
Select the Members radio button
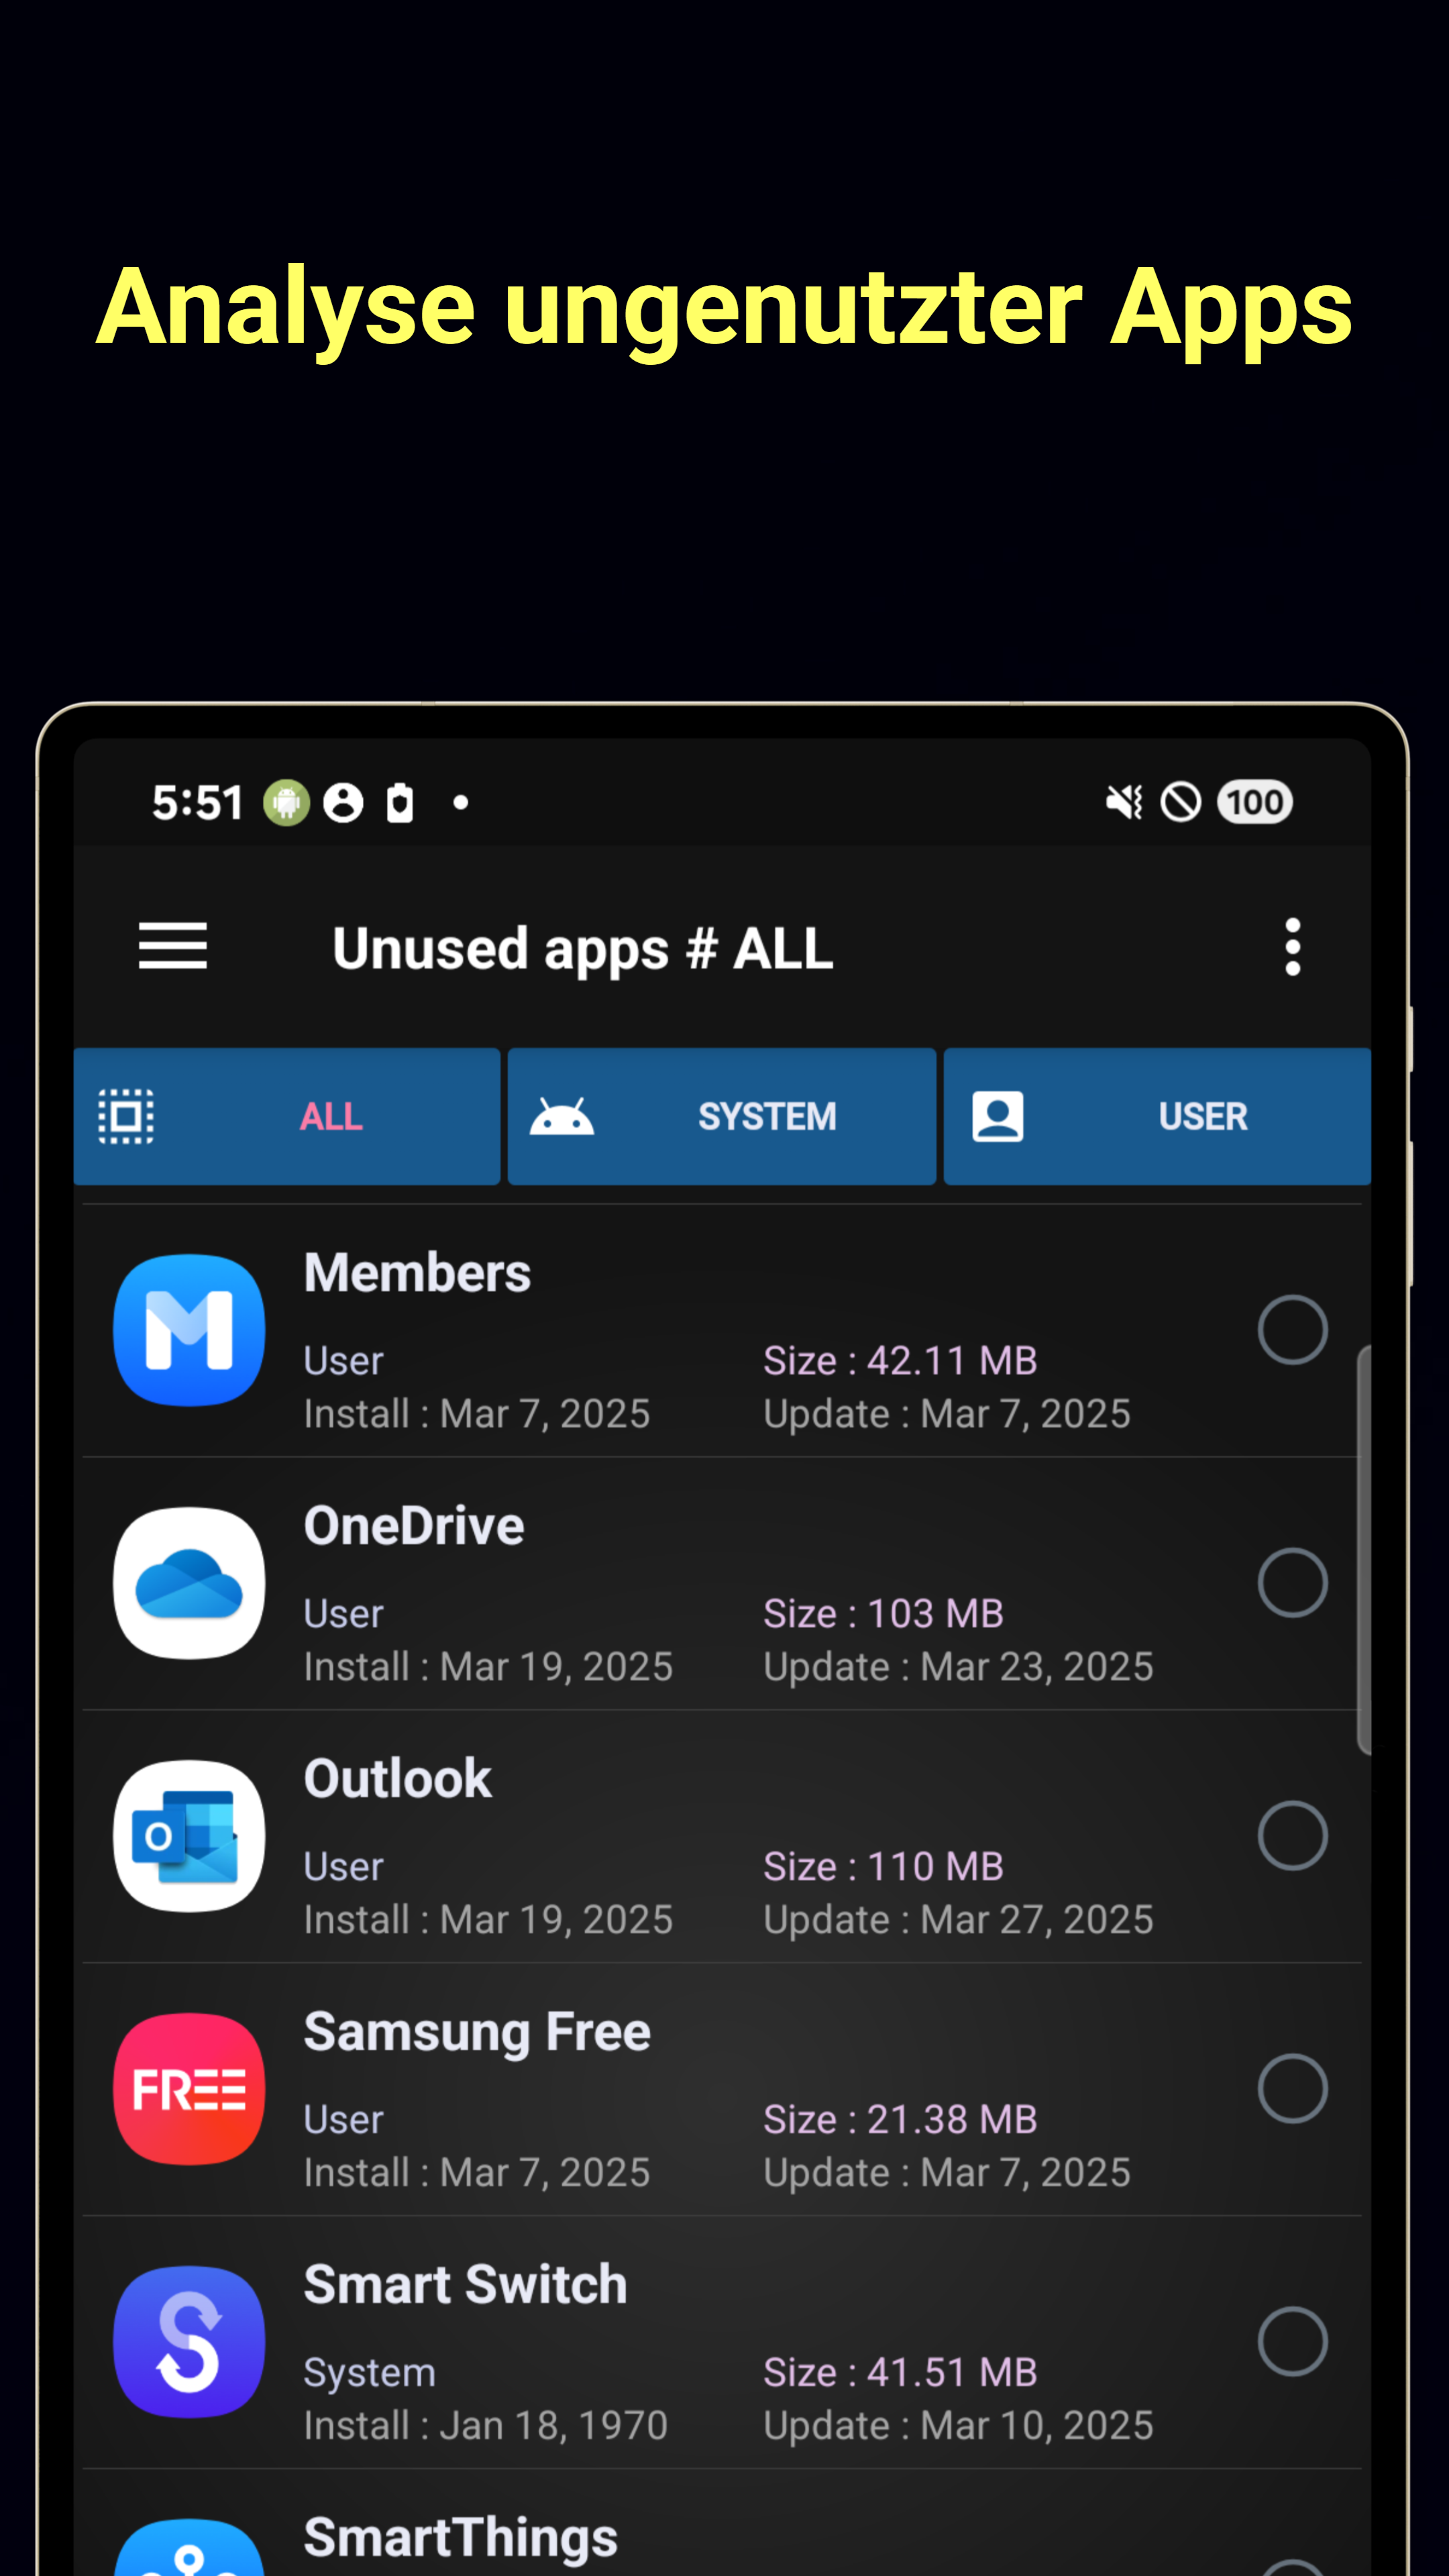coord(1292,1329)
